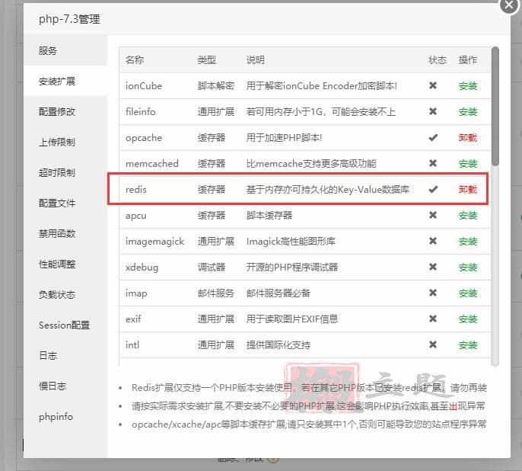Viewport: 522px width, 471px height.
Task: Click 用于读取图片EXIF信息 description
Action: point(292,319)
